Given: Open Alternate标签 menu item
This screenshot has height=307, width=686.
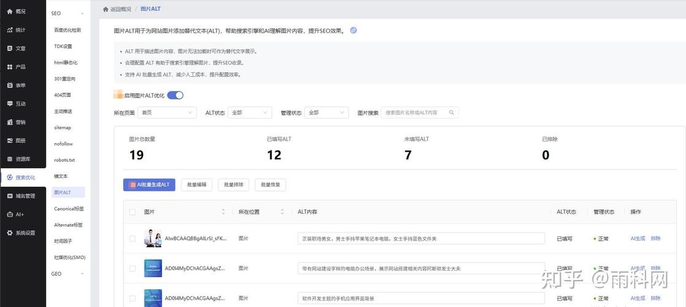Looking at the screenshot, I should 68,225.
